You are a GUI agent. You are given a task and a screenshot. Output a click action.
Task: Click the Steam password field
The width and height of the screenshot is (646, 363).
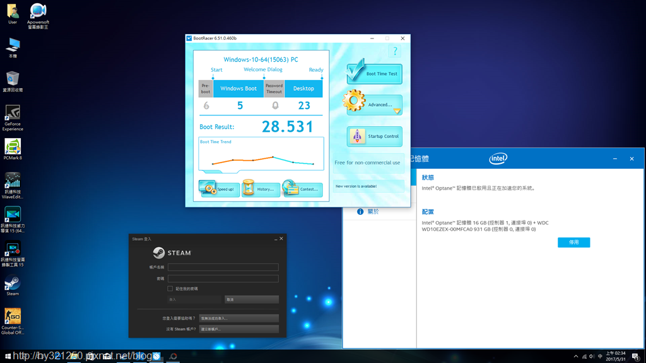click(223, 279)
